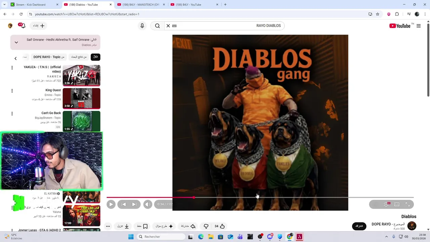Go back in browser history
Image resolution: width=430 pixels, height=242 pixels.
[x=5, y=14]
